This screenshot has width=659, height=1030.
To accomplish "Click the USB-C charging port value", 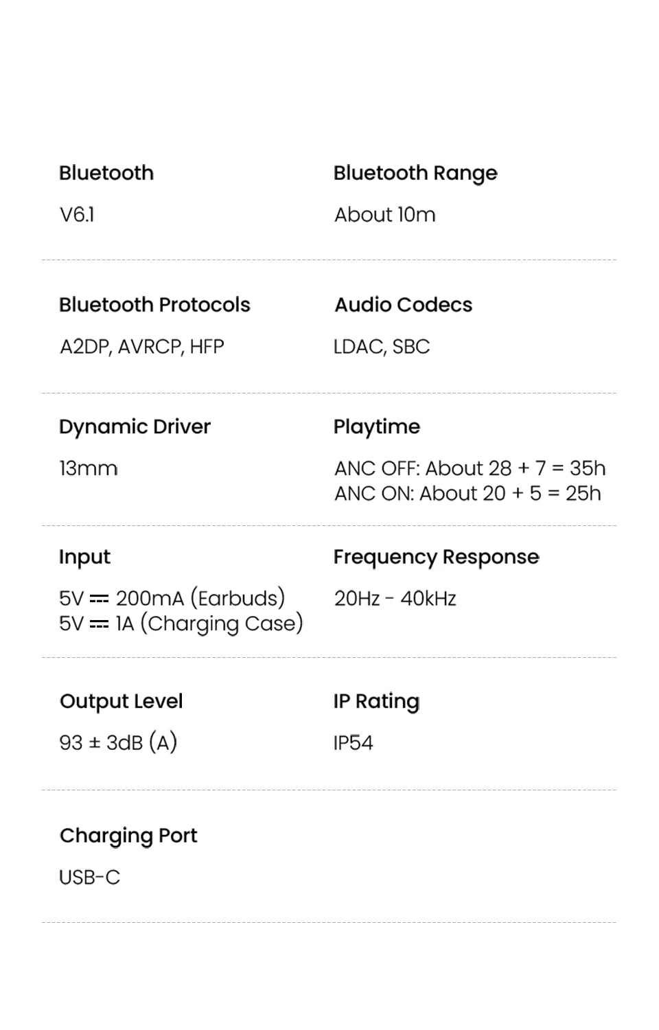I will pyautogui.click(x=89, y=878).
